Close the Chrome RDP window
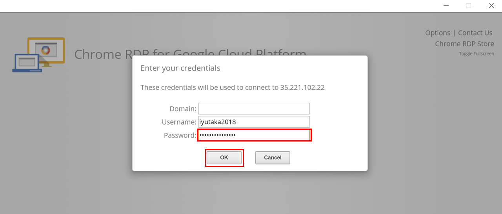The height and width of the screenshot is (214, 502). (x=491, y=5)
